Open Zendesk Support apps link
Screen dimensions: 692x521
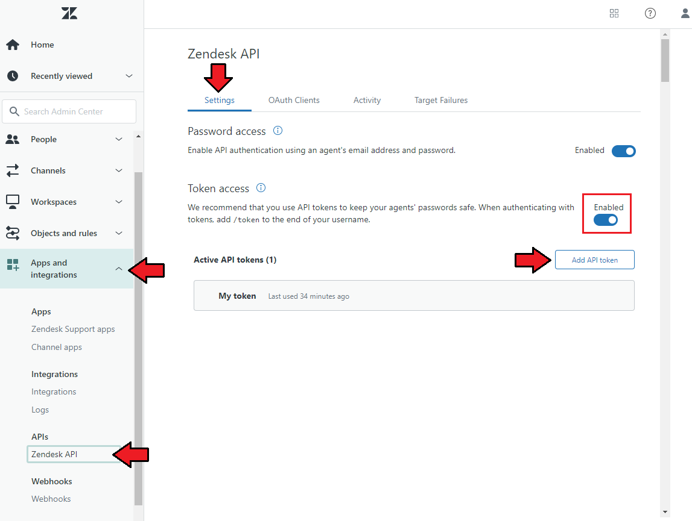73,329
